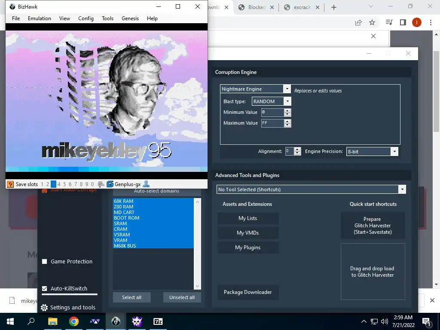
Task: Click Auto-select domains button
Action: coord(156,191)
